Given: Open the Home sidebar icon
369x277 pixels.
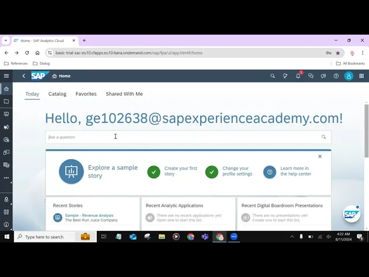Looking at the screenshot, I should pyautogui.click(x=6, y=89).
